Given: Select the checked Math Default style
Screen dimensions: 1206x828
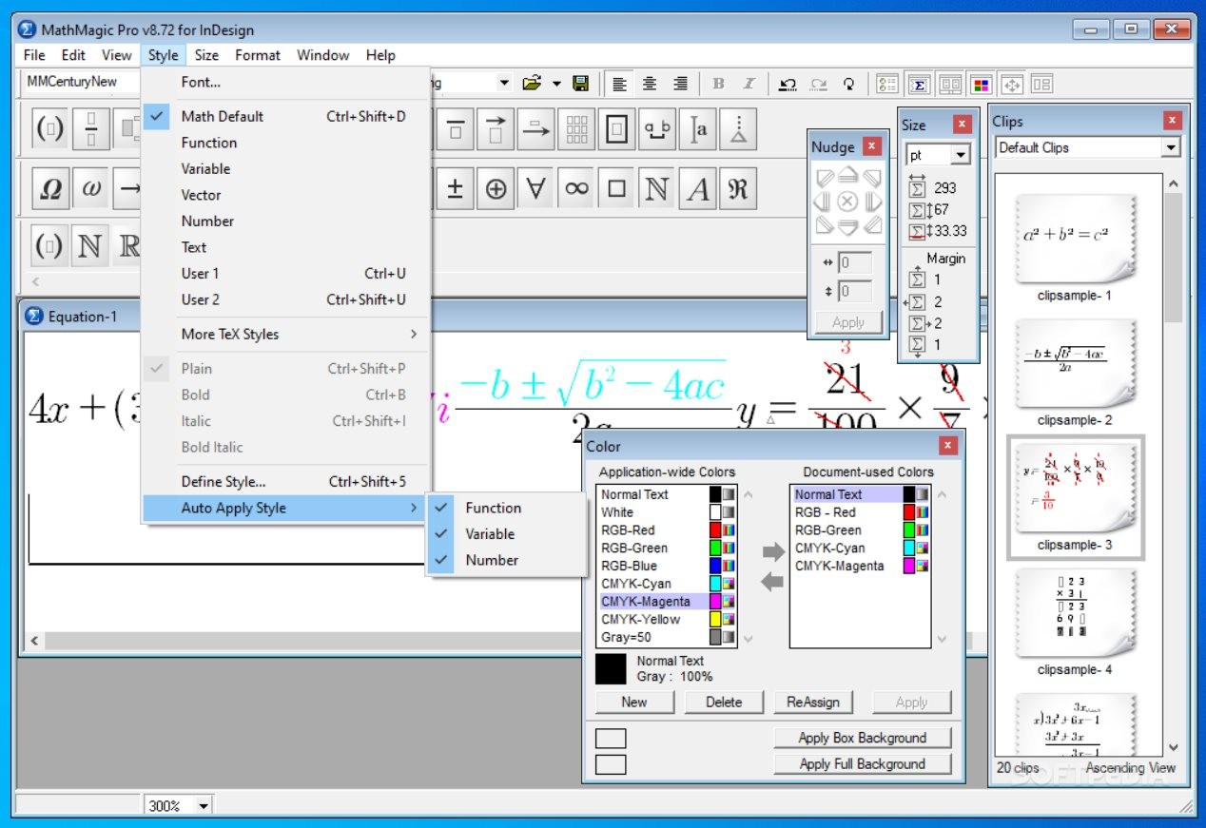Looking at the screenshot, I should pos(286,116).
